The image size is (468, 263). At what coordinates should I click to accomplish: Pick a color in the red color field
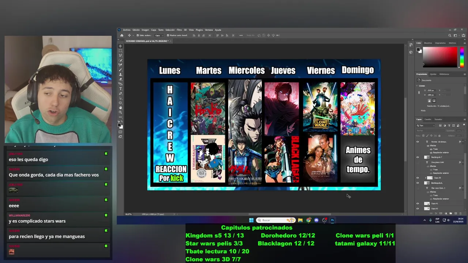(x=440, y=57)
